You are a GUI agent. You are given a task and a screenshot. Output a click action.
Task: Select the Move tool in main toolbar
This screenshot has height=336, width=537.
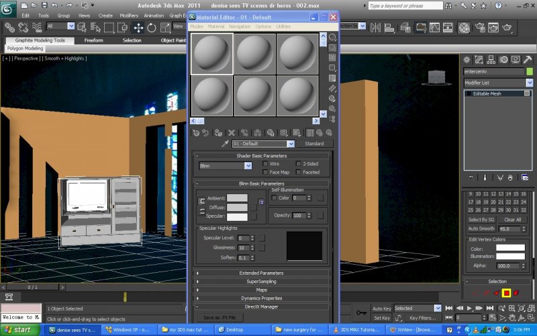point(138,28)
